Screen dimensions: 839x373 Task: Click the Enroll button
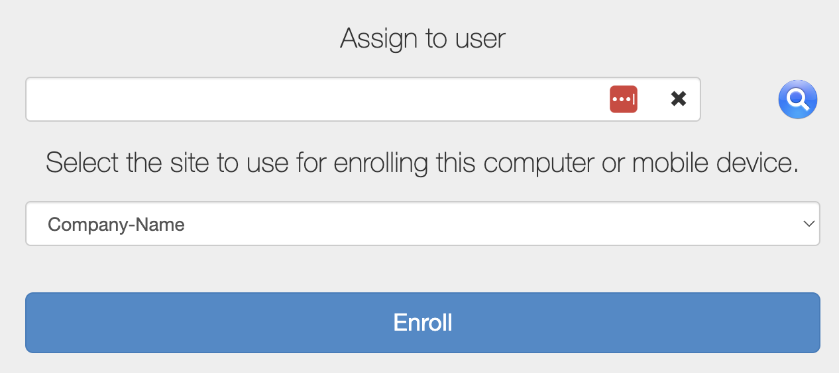pyautogui.click(x=422, y=323)
